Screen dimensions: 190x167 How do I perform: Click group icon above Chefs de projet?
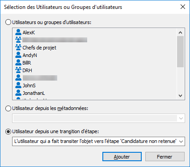(x=18, y=40)
